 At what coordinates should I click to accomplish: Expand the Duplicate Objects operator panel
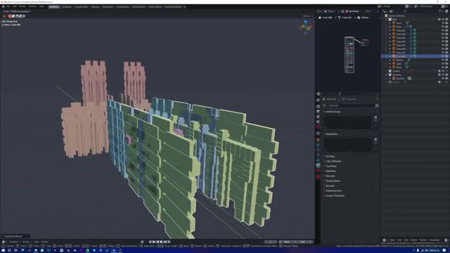coord(15,236)
